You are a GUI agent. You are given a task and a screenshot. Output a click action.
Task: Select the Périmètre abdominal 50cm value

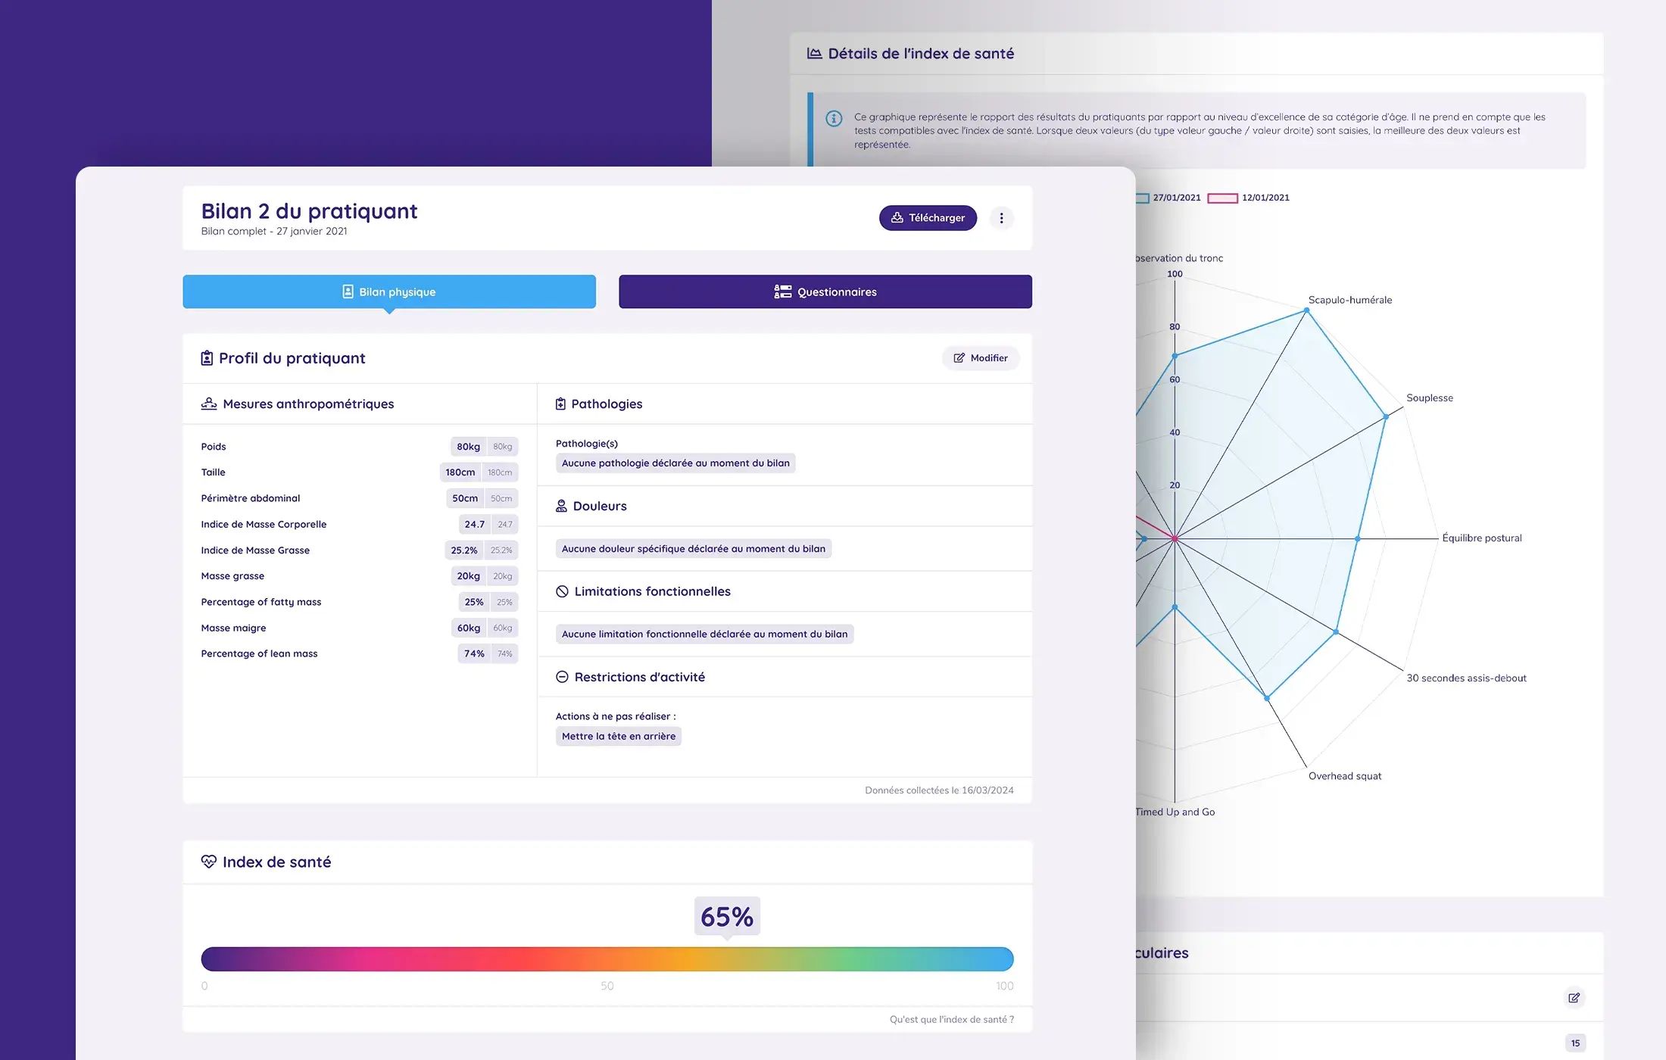click(465, 498)
